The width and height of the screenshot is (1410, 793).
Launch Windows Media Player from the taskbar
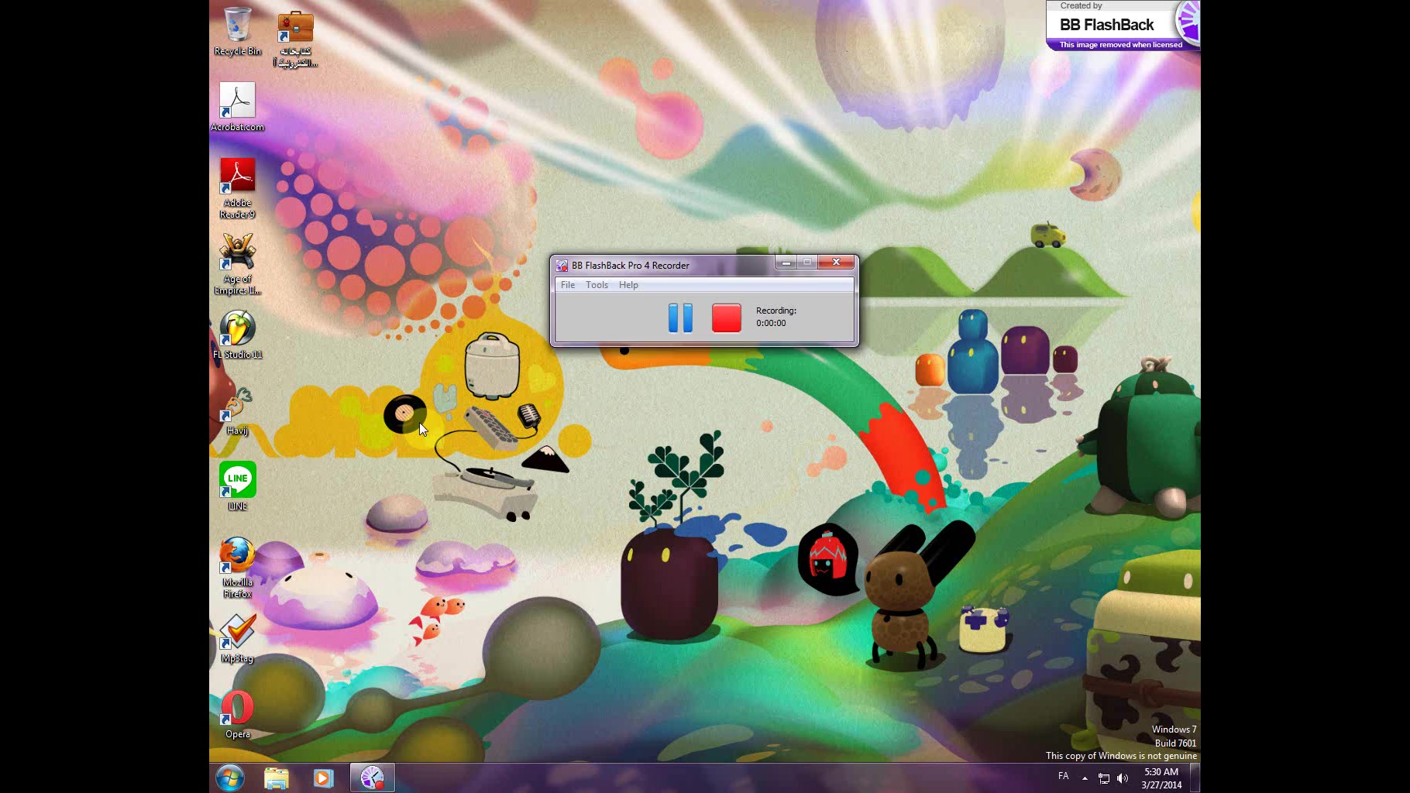tap(323, 778)
